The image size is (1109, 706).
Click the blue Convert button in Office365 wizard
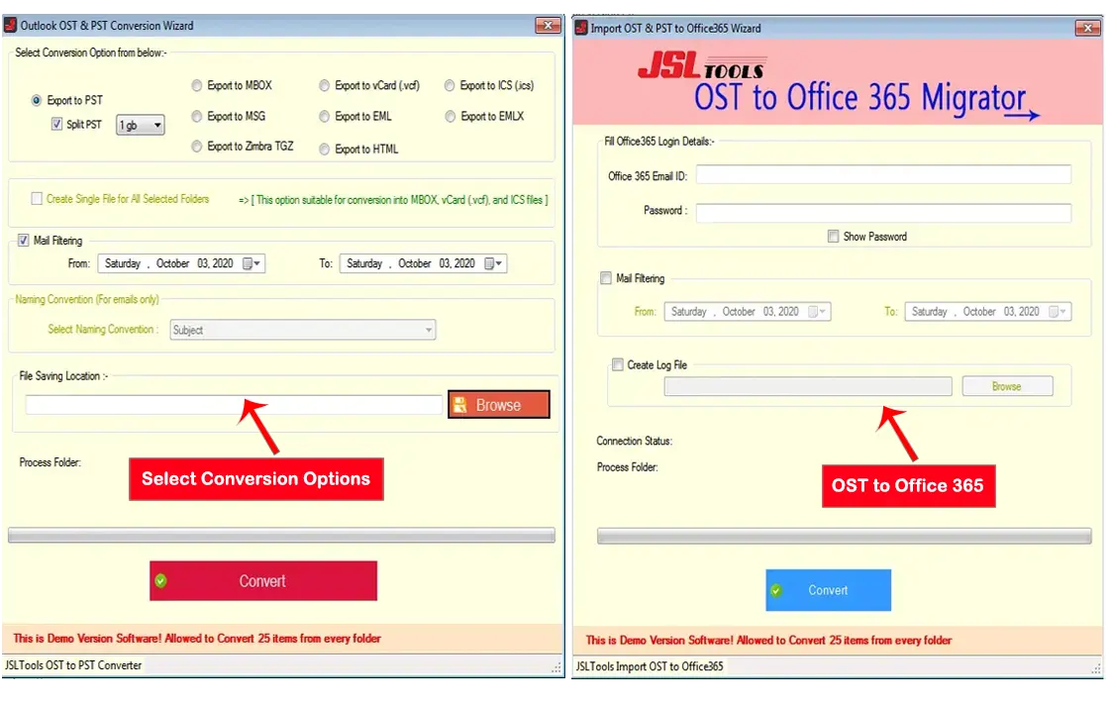coord(828,590)
